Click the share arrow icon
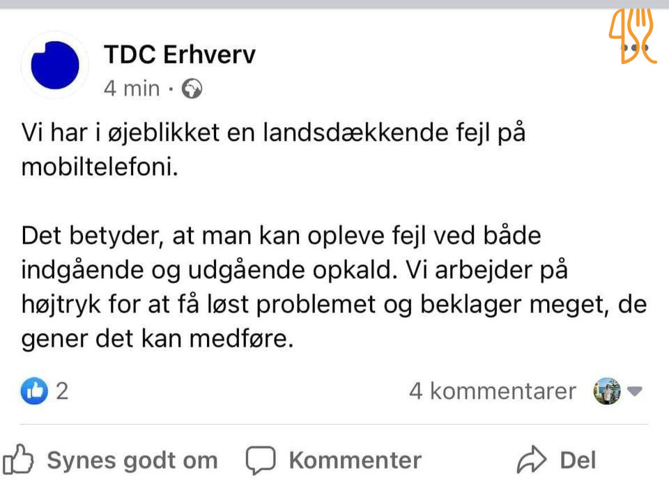669x491 pixels. [531, 460]
